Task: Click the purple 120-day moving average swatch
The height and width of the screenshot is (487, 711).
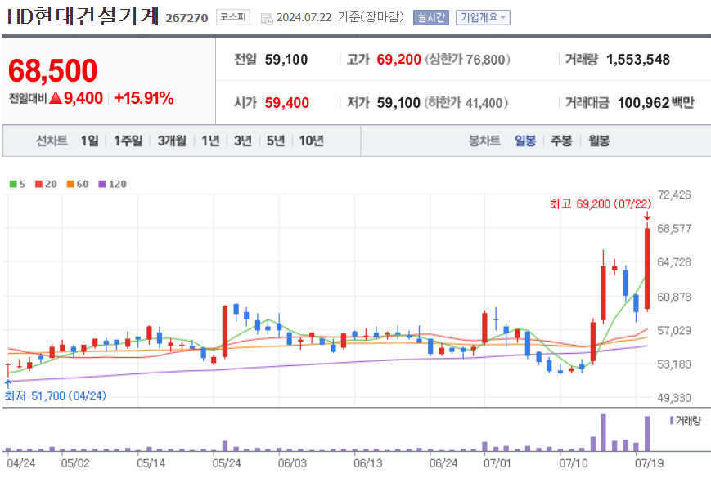Action: [x=102, y=184]
